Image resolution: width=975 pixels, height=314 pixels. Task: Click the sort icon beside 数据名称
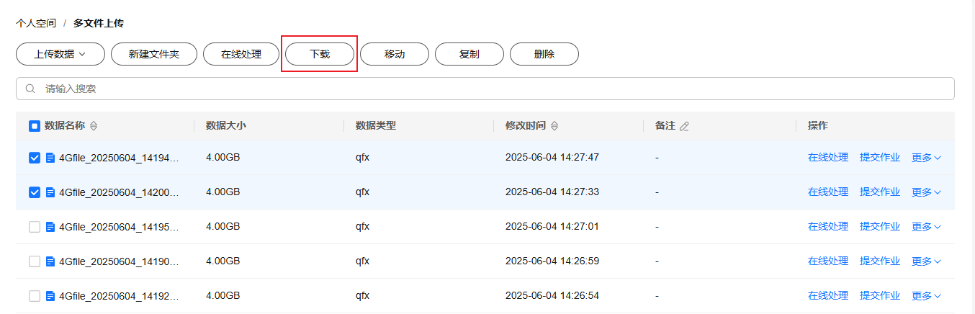pyautogui.click(x=94, y=126)
